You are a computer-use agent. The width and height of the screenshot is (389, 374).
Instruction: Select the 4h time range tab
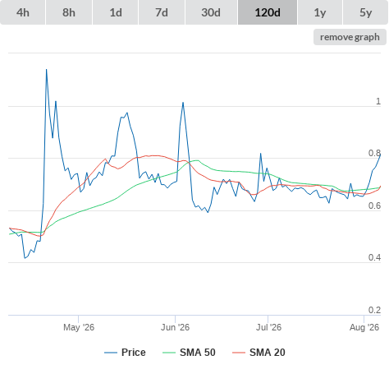click(23, 12)
